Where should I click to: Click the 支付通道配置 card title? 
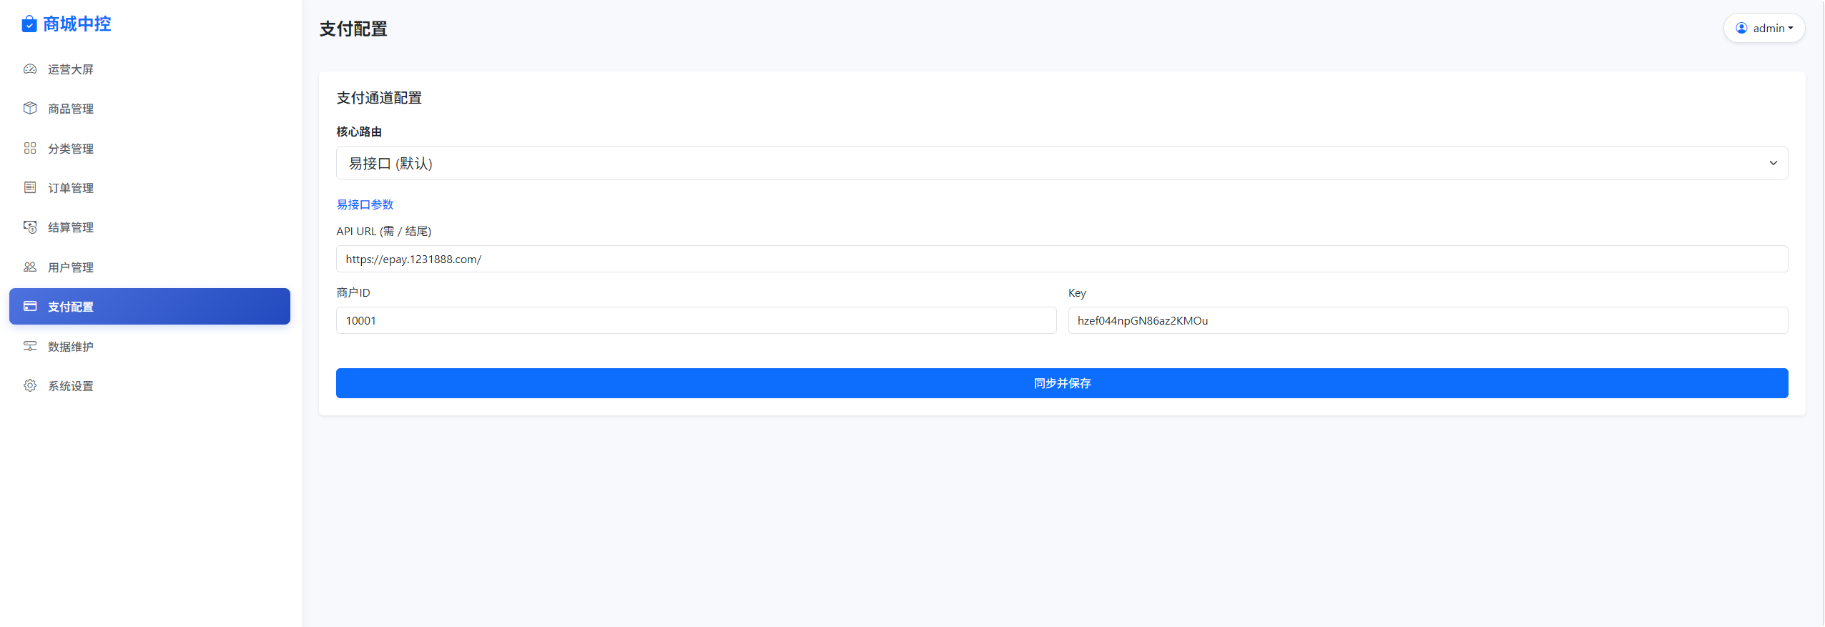[x=379, y=98]
